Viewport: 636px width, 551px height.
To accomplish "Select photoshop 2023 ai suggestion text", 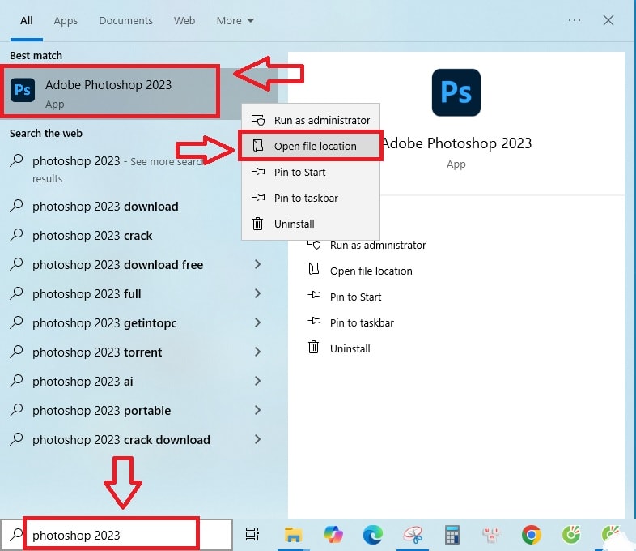I will coord(83,382).
